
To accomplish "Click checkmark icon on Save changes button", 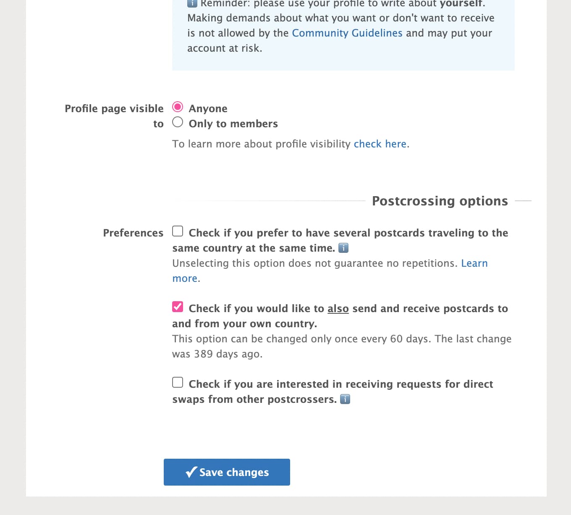I will [x=191, y=472].
